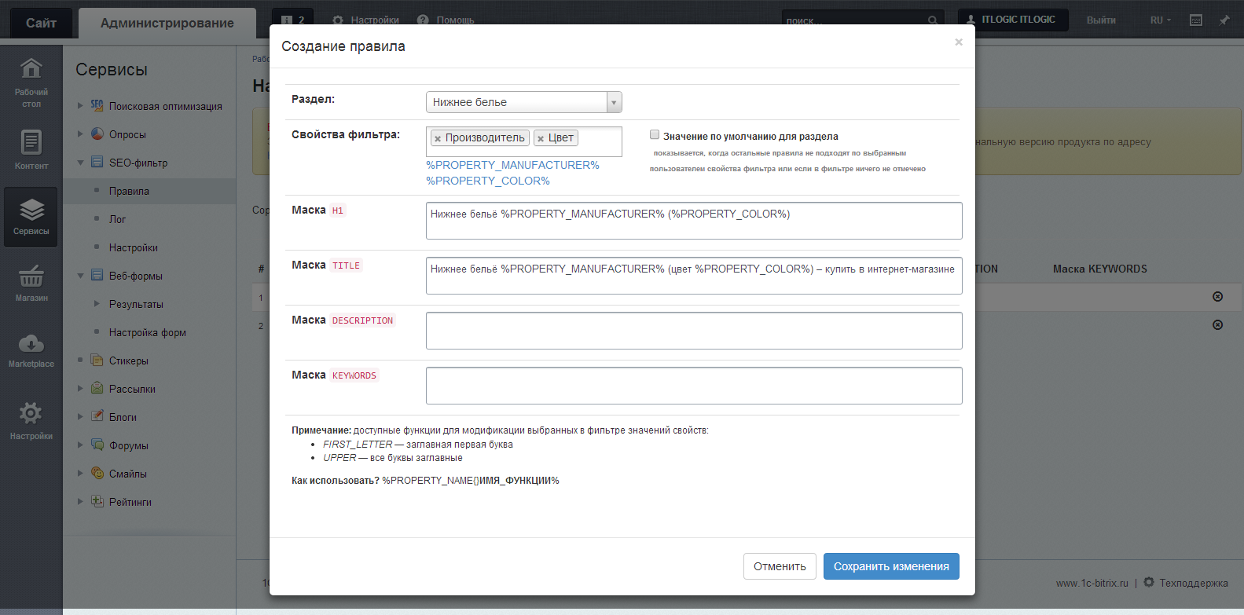
Task: Remove the Цвет filter property tag
Action: 541,138
